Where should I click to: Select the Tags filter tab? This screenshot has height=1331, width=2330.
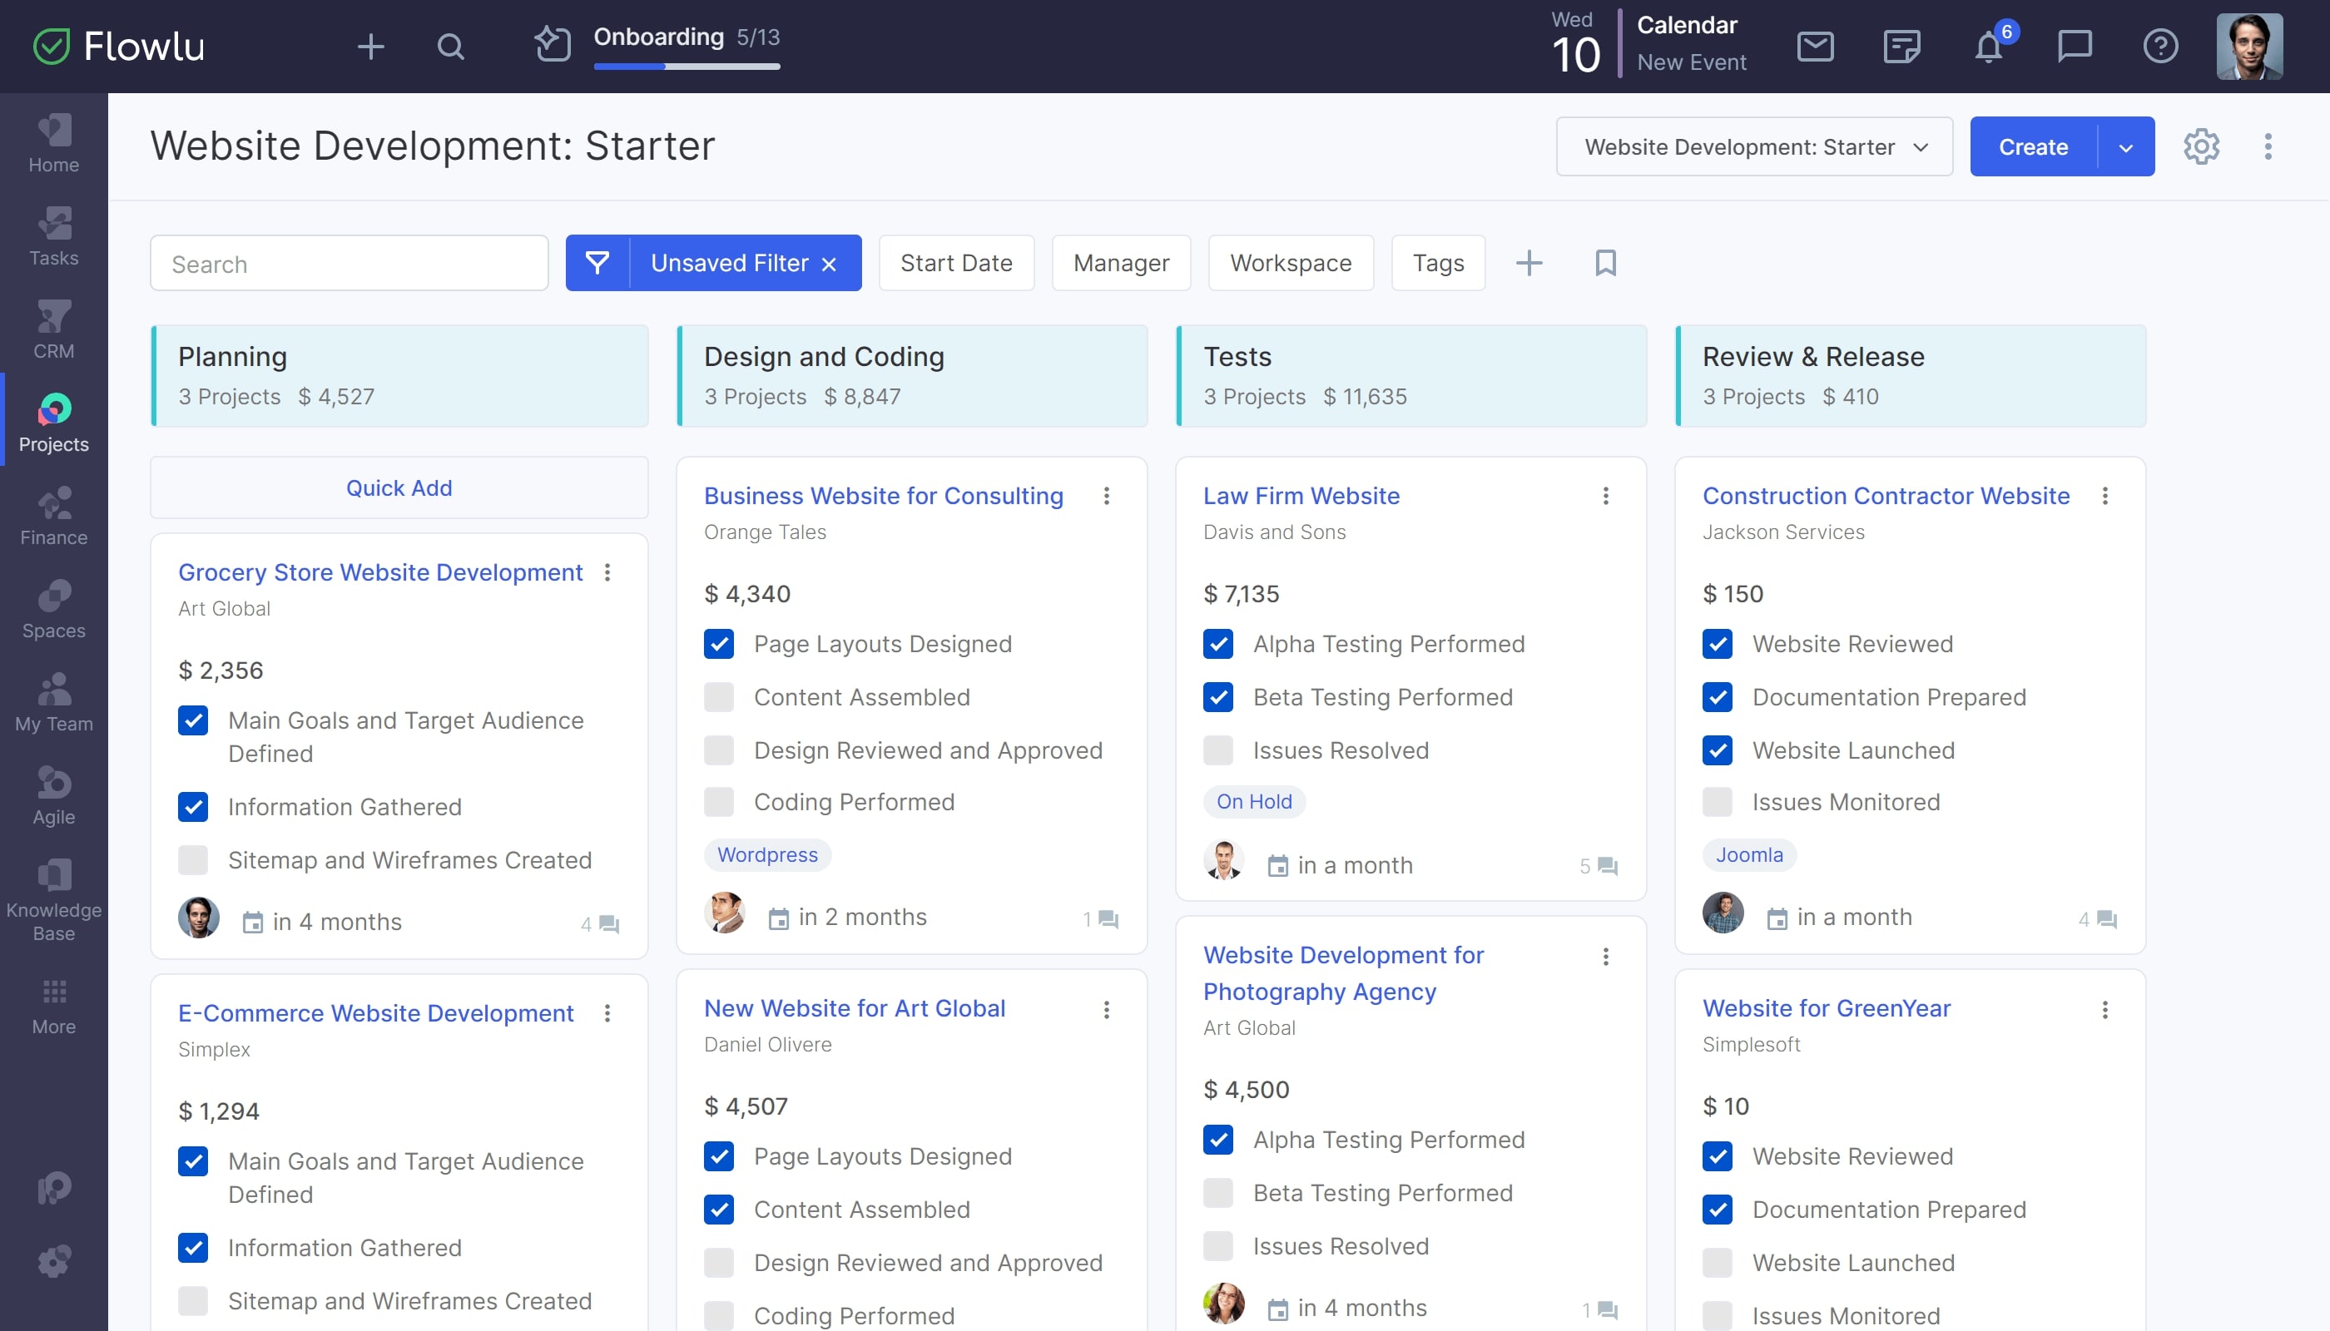click(1437, 260)
